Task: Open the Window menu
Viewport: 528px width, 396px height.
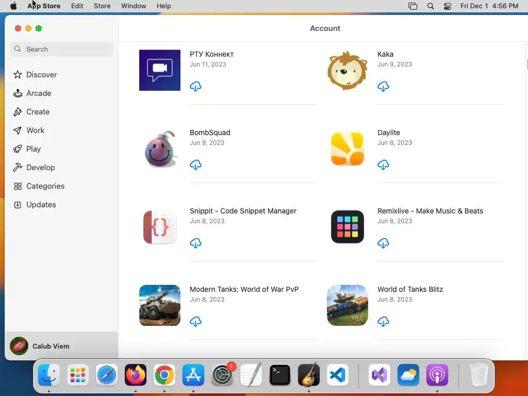Action: (134, 6)
